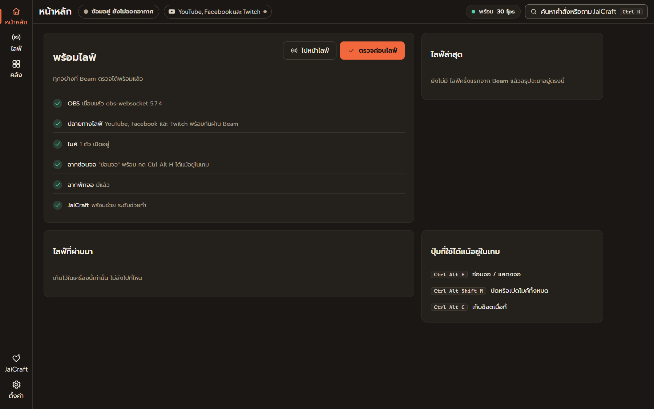Click the check mark beside ไมค์ row
The height and width of the screenshot is (409, 654).
point(58,144)
